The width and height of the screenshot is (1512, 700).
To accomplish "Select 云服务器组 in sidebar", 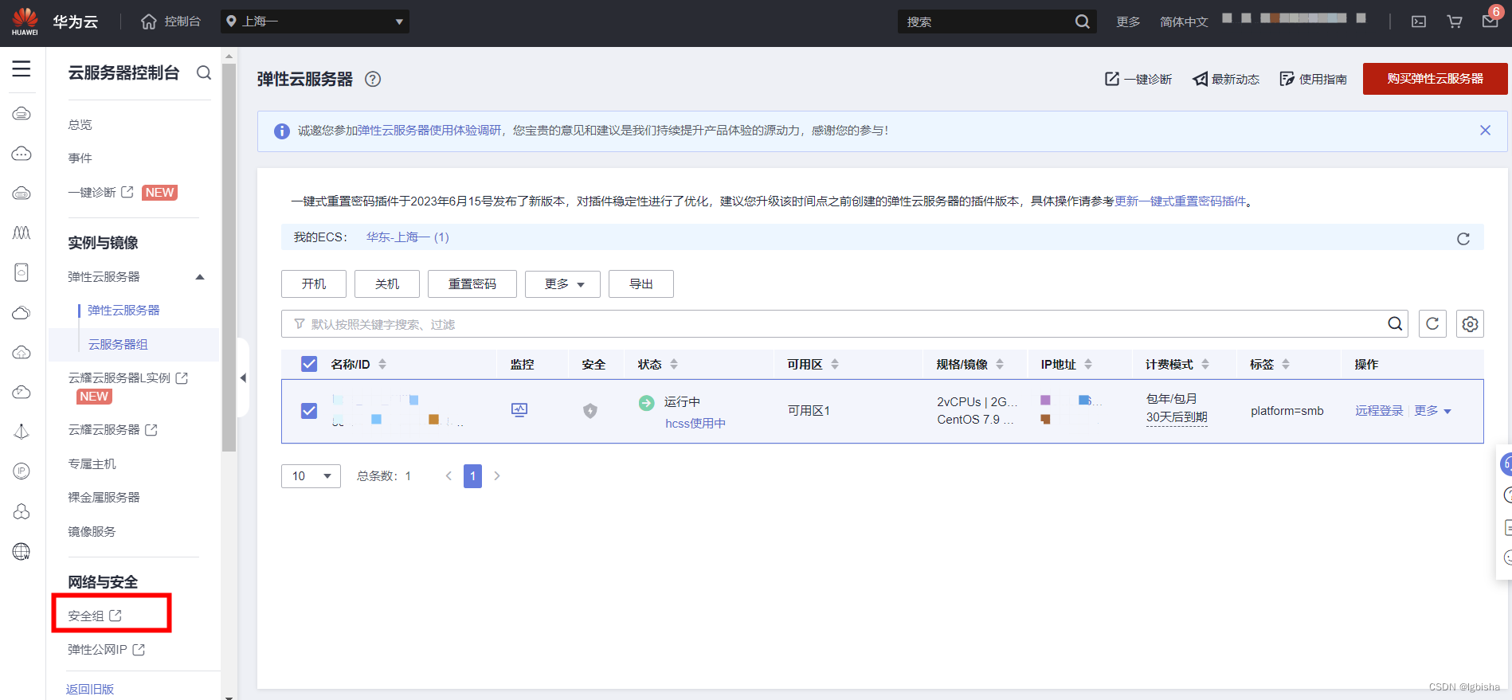I will click(x=118, y=344).
